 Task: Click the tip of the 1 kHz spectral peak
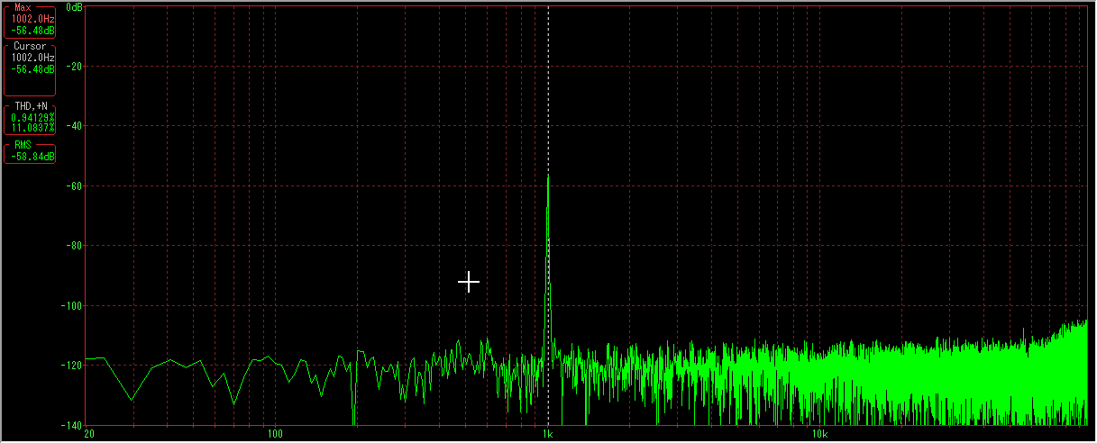pos(548,175)
